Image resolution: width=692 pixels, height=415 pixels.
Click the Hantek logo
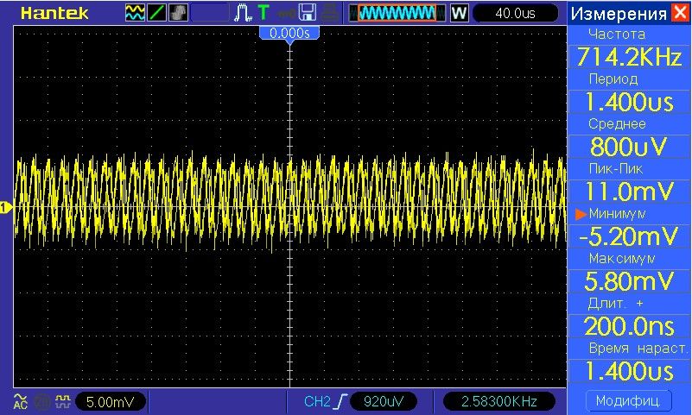pos(54,14)
